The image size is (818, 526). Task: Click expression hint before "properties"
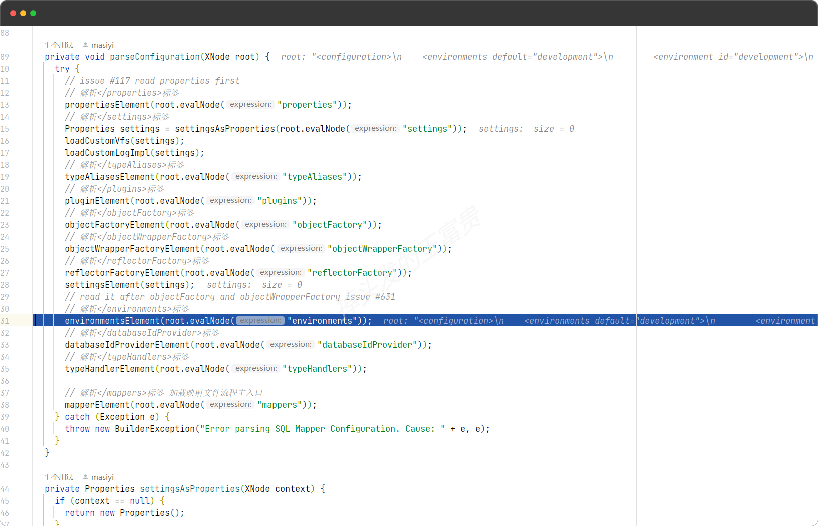coord(250,104)
